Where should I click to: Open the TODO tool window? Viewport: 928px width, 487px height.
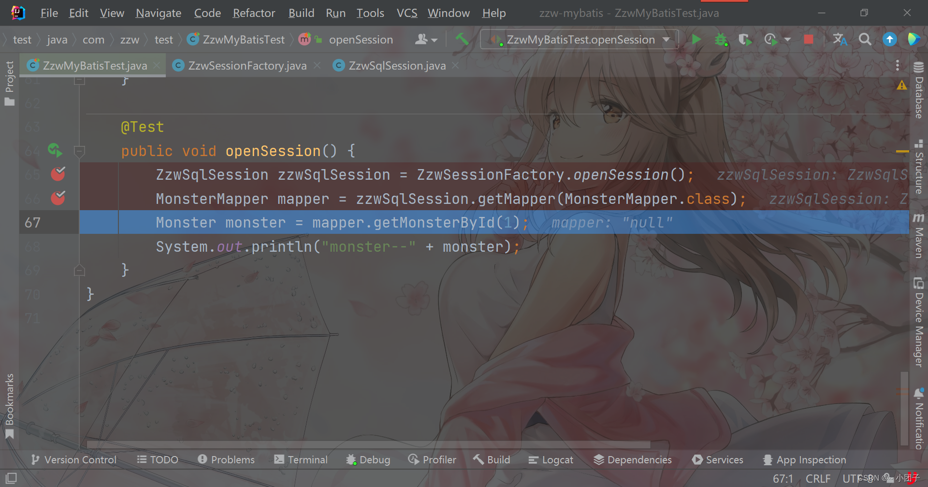click(x=158, y=459)
